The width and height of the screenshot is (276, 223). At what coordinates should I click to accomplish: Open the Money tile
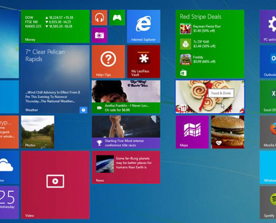[x=55, y=26]
